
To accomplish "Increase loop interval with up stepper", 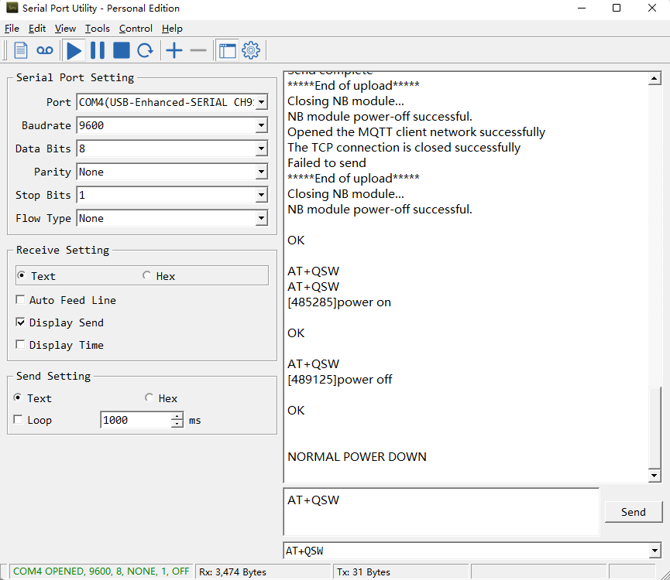I will click(x=177, y=416).
